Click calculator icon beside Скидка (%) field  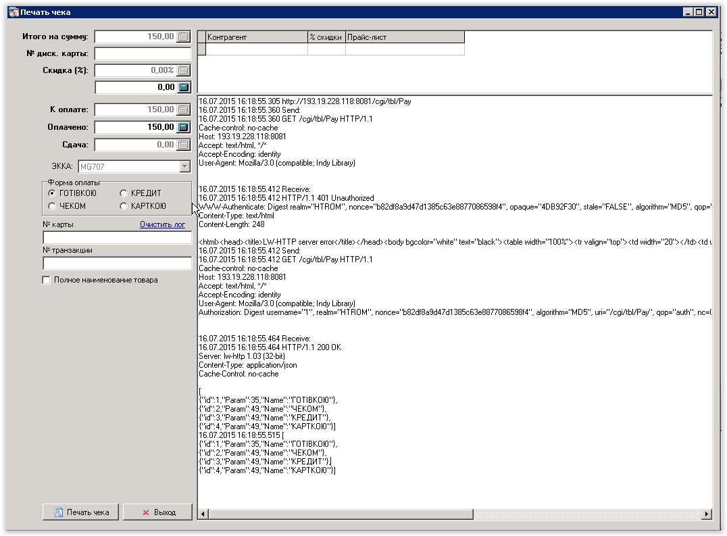click(x=184, y=70)
